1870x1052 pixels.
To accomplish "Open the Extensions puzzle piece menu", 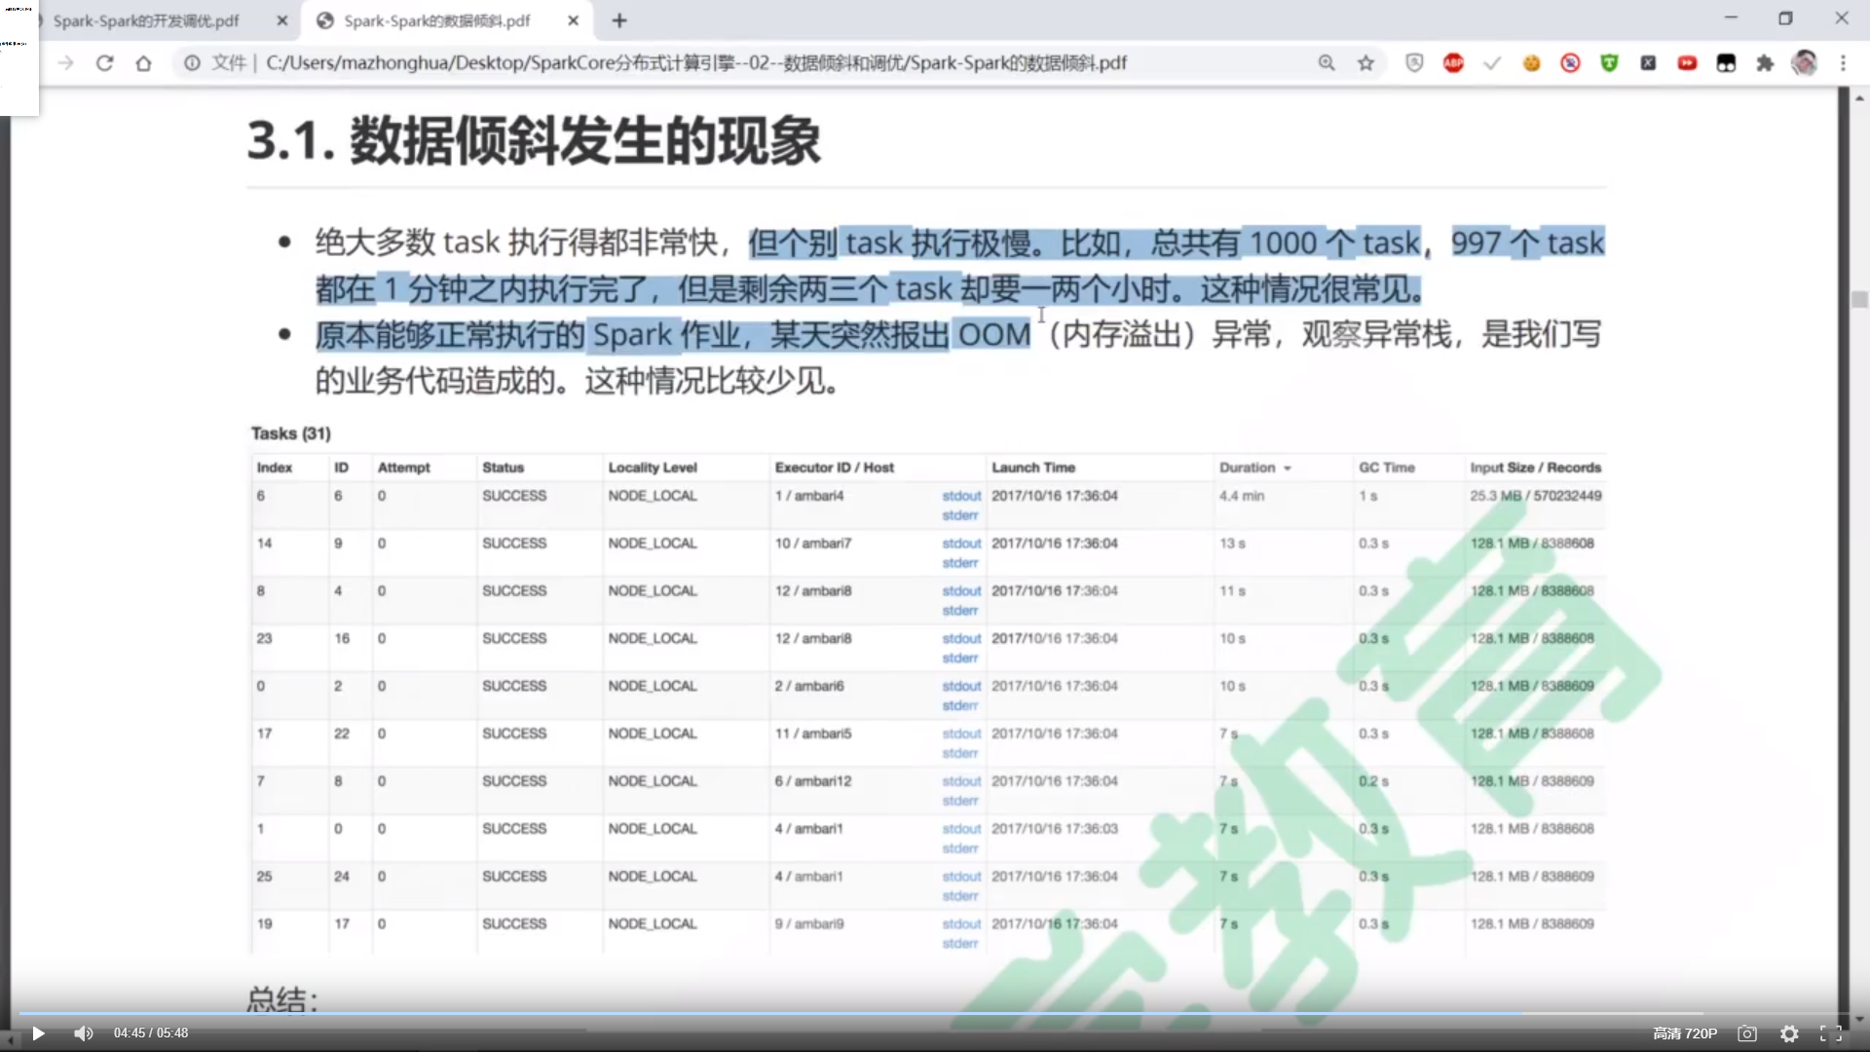I will coord(1765,63).
